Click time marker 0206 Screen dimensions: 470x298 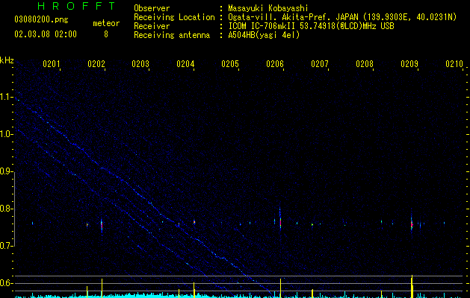(275, 64)
